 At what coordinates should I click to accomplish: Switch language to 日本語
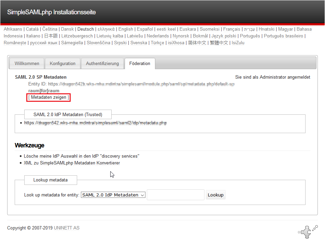click(x=51, y=36)
